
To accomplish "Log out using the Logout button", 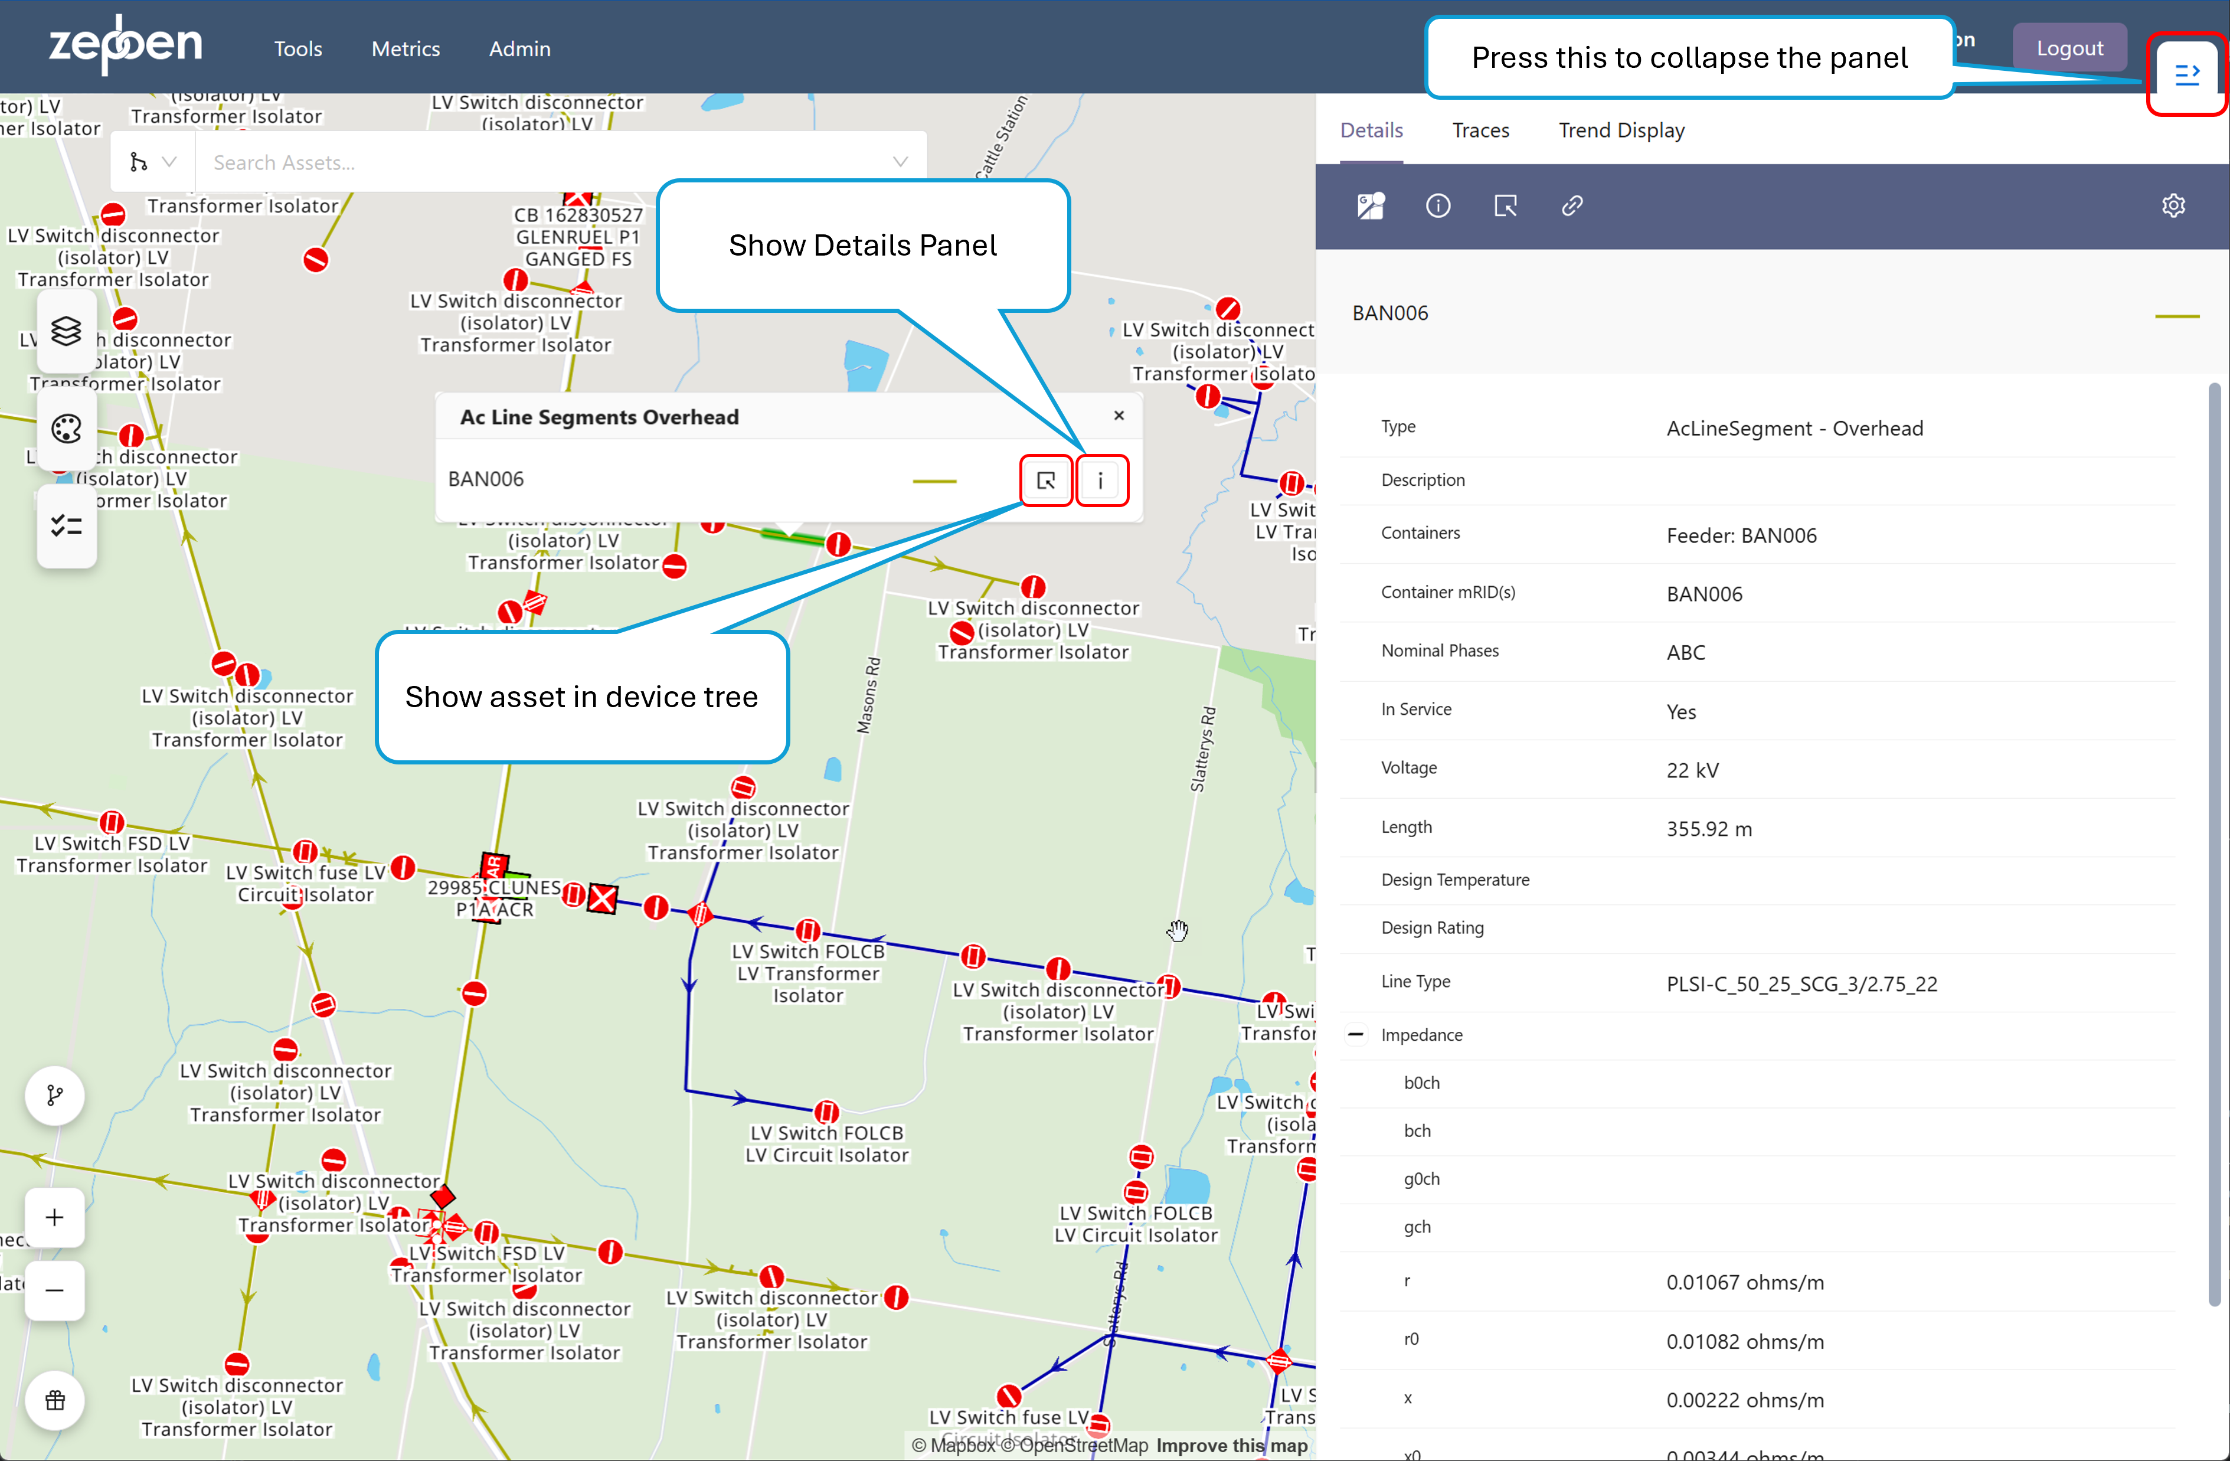I will (2070, 48).
